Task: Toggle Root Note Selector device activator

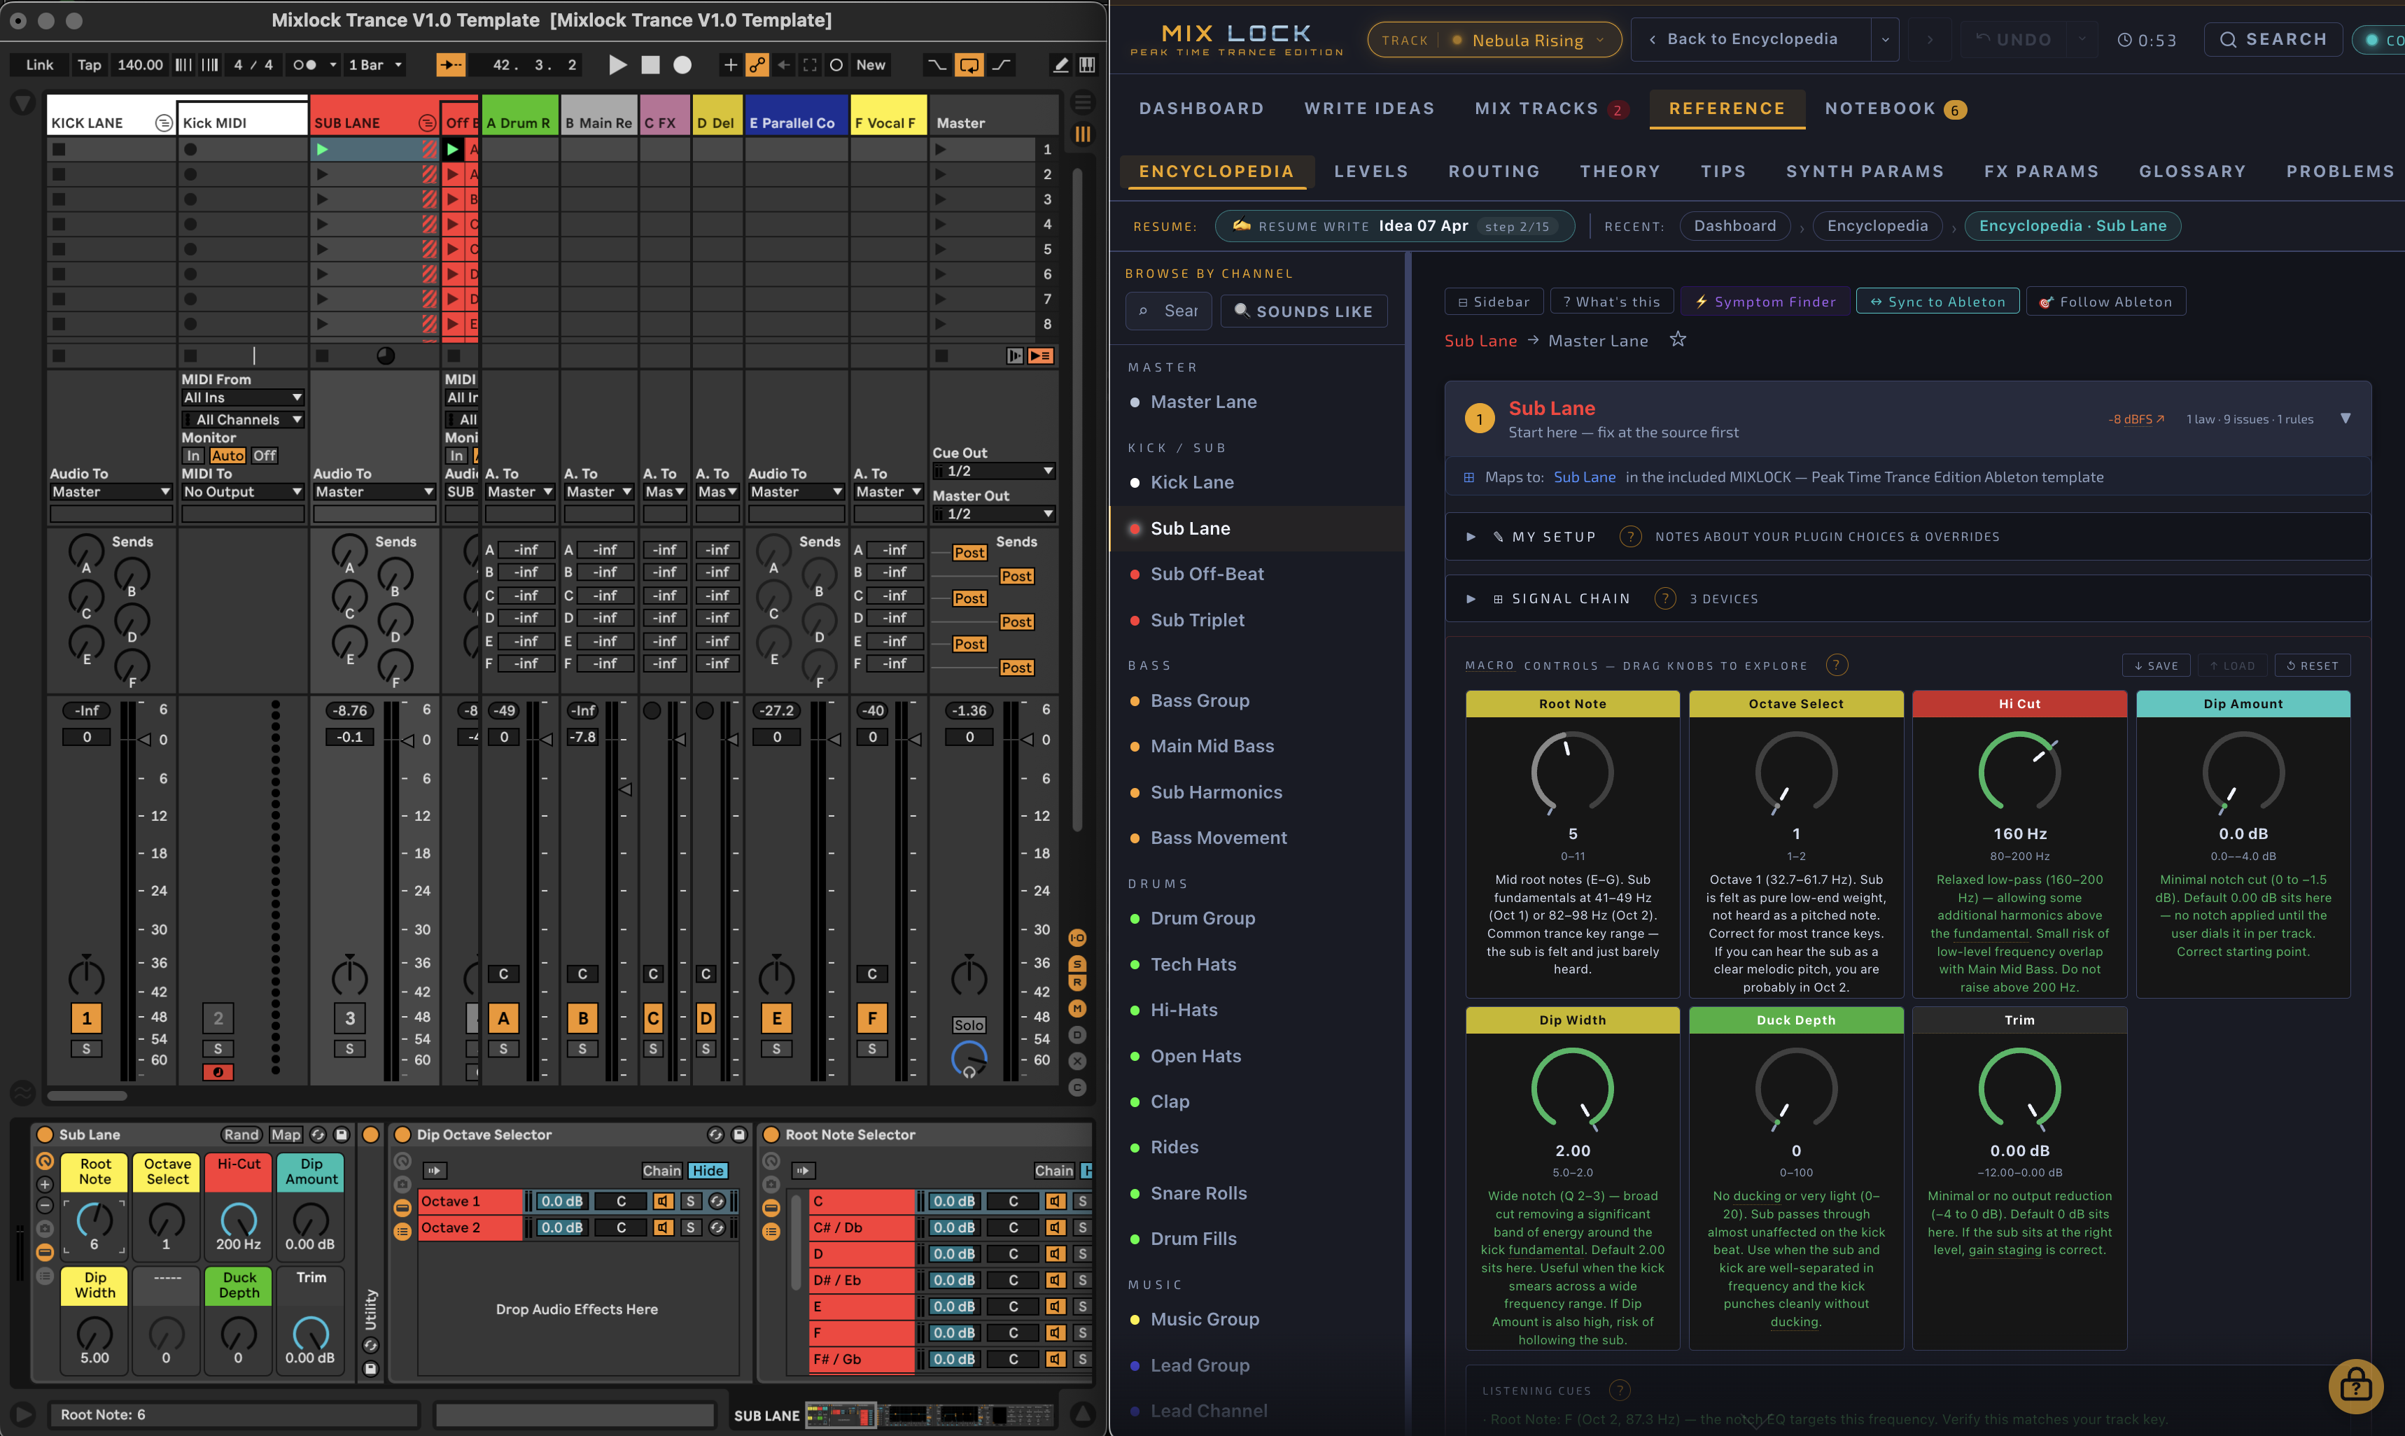Action: pyautogui.click(x=771, y=1134)
